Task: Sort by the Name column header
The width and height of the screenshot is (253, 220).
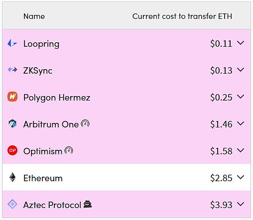Action: coord(34,16)
